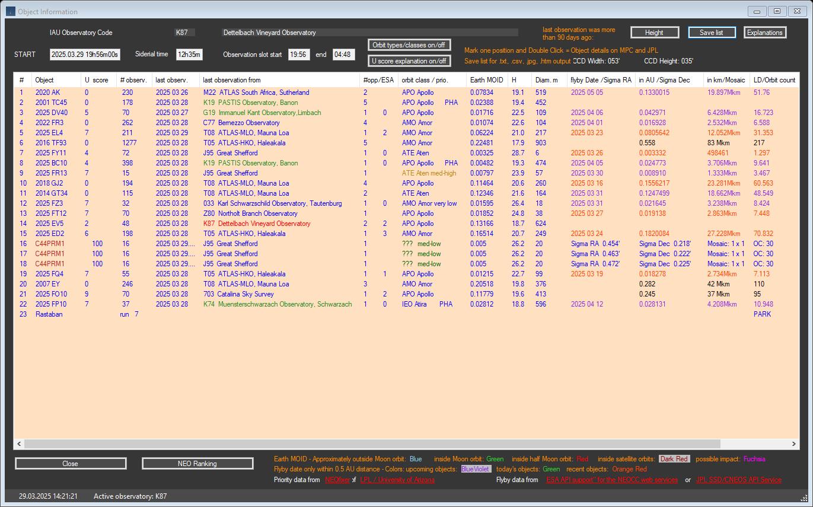Open the Explanations button

[x=765, y=33]
